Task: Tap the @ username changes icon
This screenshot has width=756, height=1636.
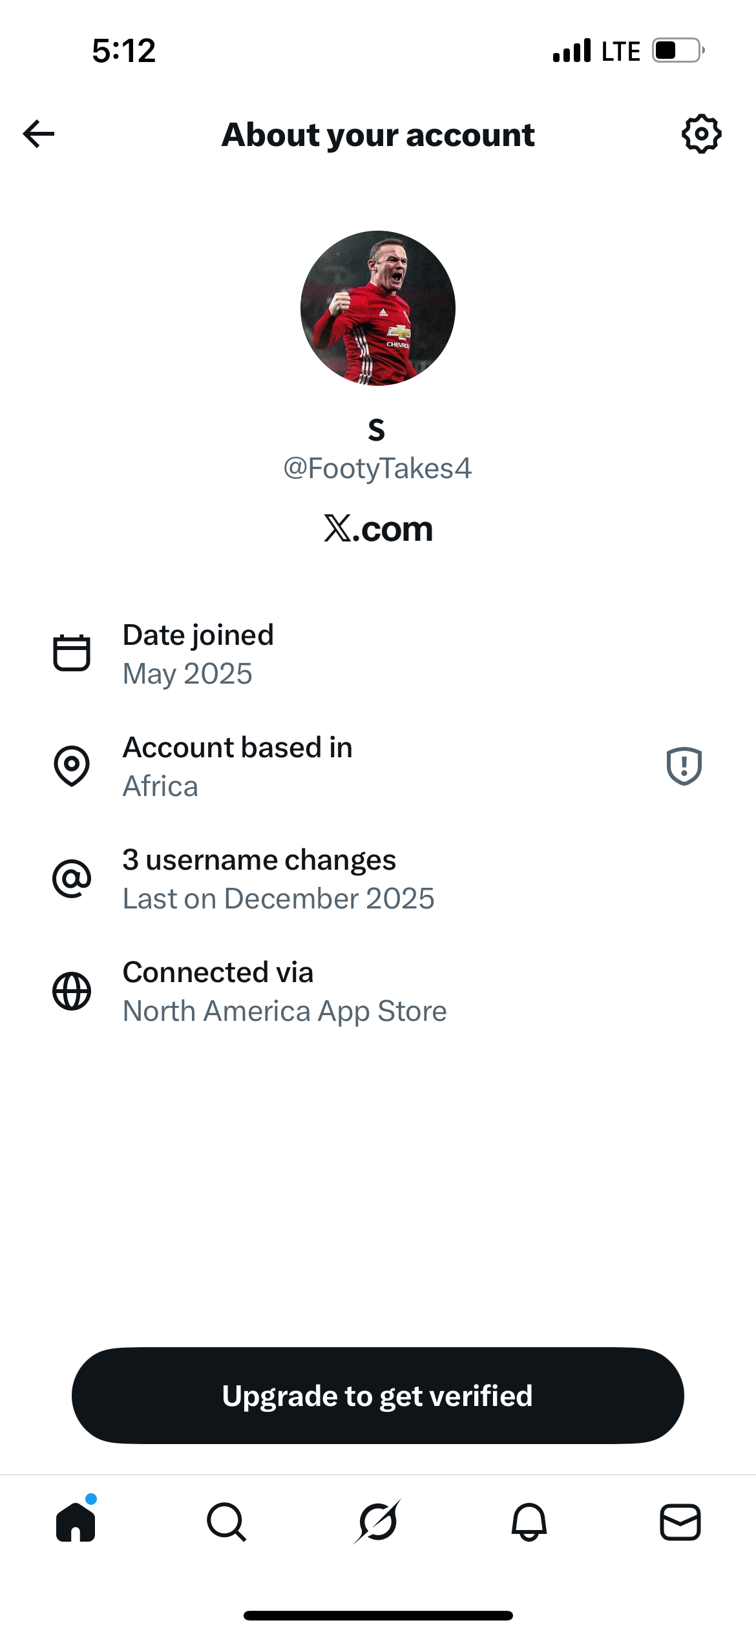Action: point(72,879)
